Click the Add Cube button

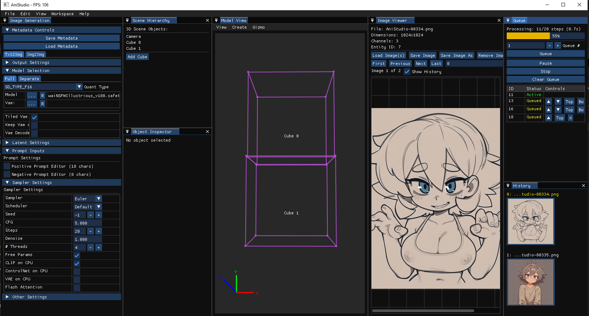point(137,57)
